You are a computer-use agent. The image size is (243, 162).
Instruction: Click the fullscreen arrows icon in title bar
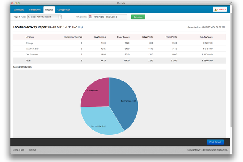(x=231, y=3)
